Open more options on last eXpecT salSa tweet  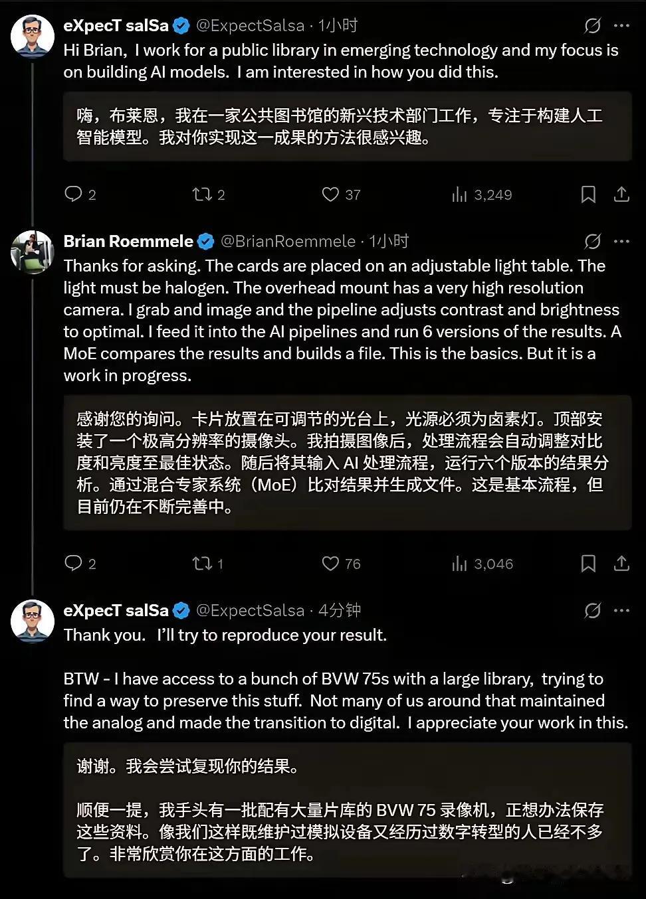(x=621, y=610)
